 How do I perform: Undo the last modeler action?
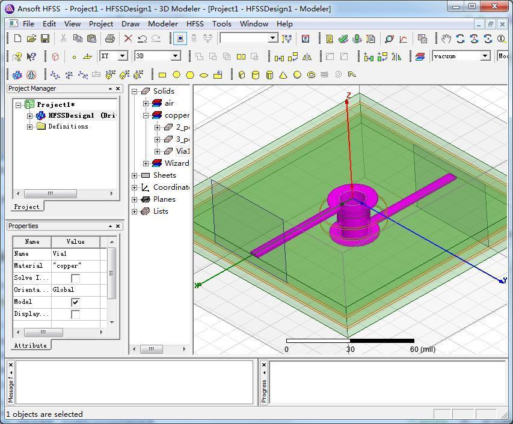pyautogui.click(x=142, y=38)
